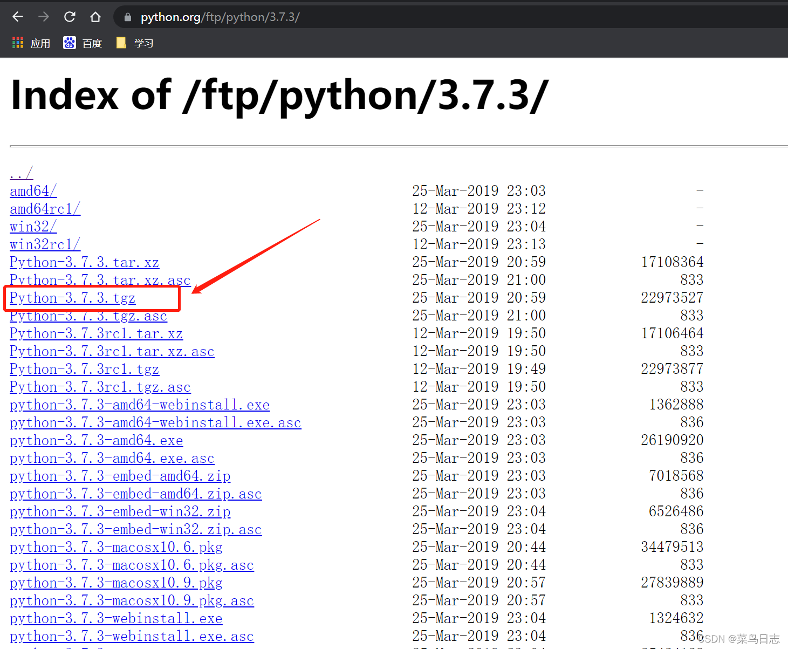
Task: Click the file size 6526486
Action: click(x=676, y=511)
